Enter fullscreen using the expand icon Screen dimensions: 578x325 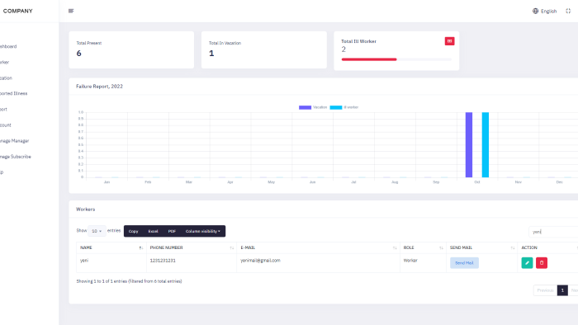(x=568, y=11)
